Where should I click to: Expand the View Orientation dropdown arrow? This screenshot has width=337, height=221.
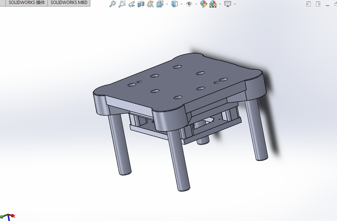tap(167, 4)
